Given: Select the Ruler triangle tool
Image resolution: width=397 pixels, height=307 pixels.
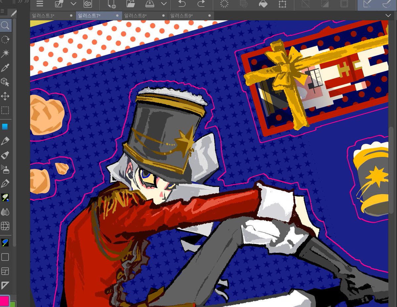Looking at the screenshot, I should point(5,285).
